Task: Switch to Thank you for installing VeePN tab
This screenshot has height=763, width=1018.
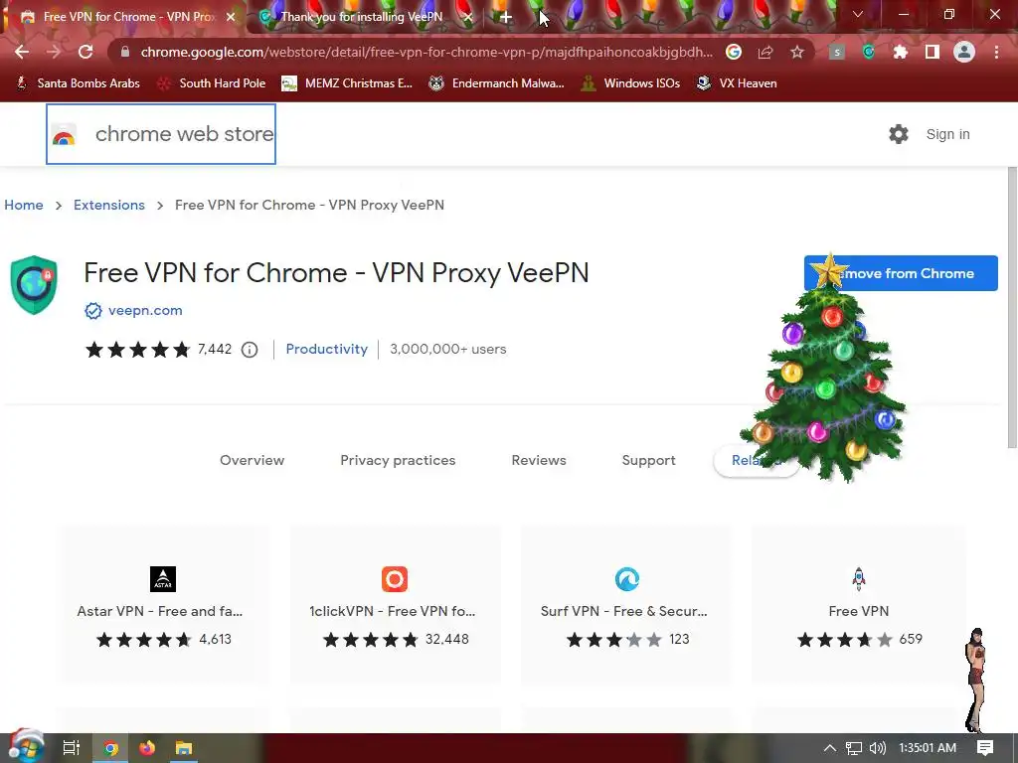Action: pyautogui.click(x=361, y=18)
